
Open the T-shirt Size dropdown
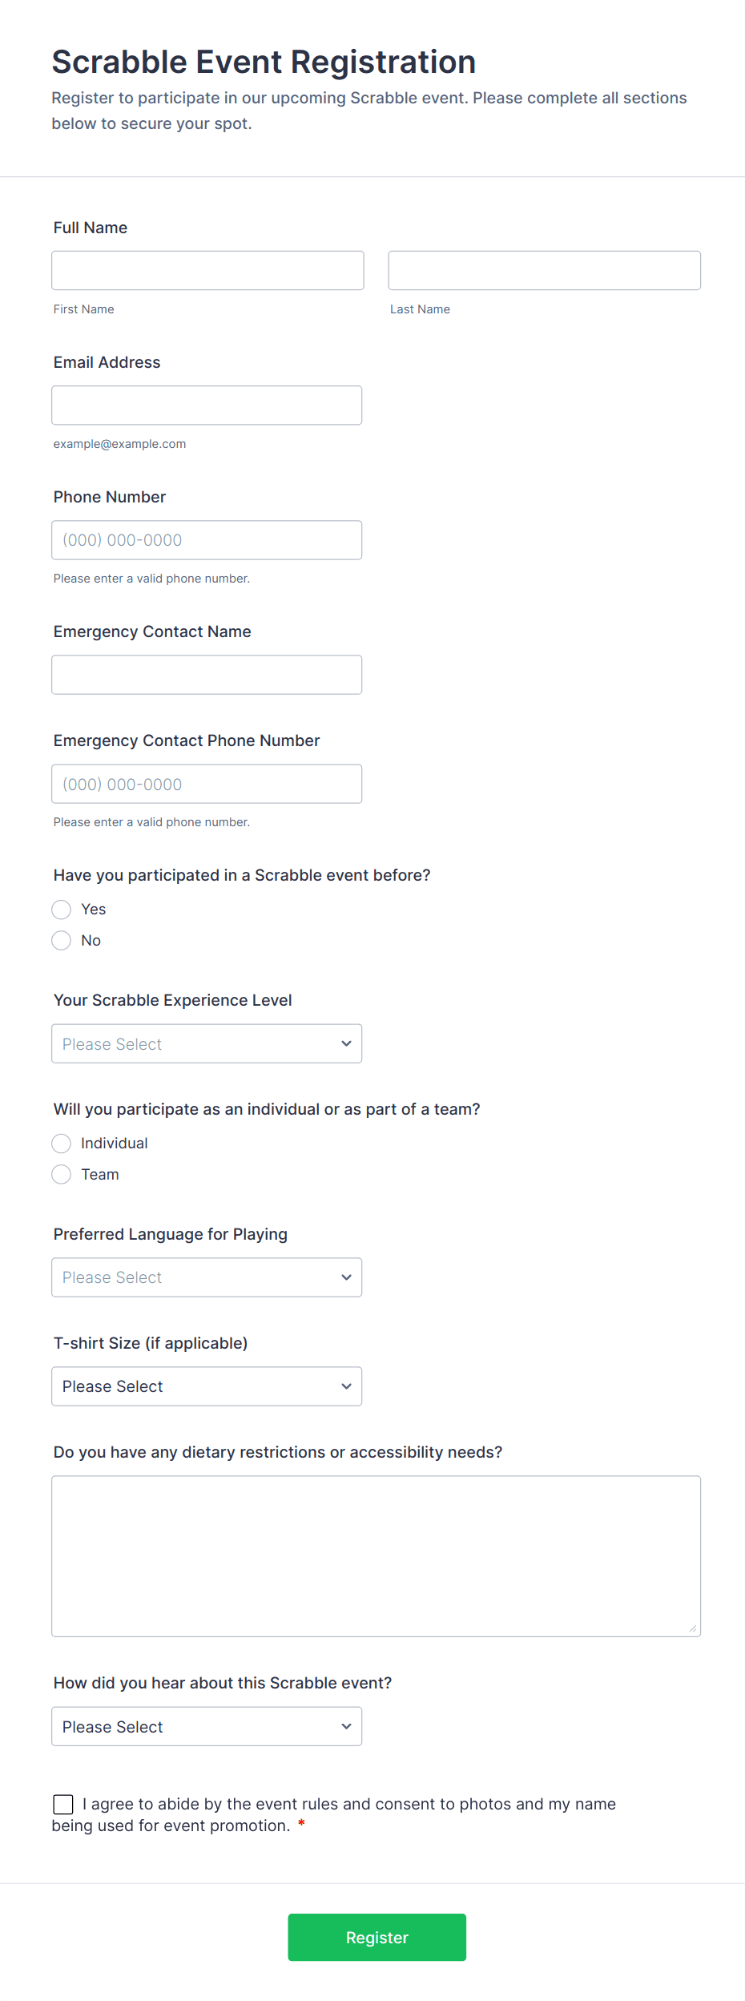pos(206,1386)
